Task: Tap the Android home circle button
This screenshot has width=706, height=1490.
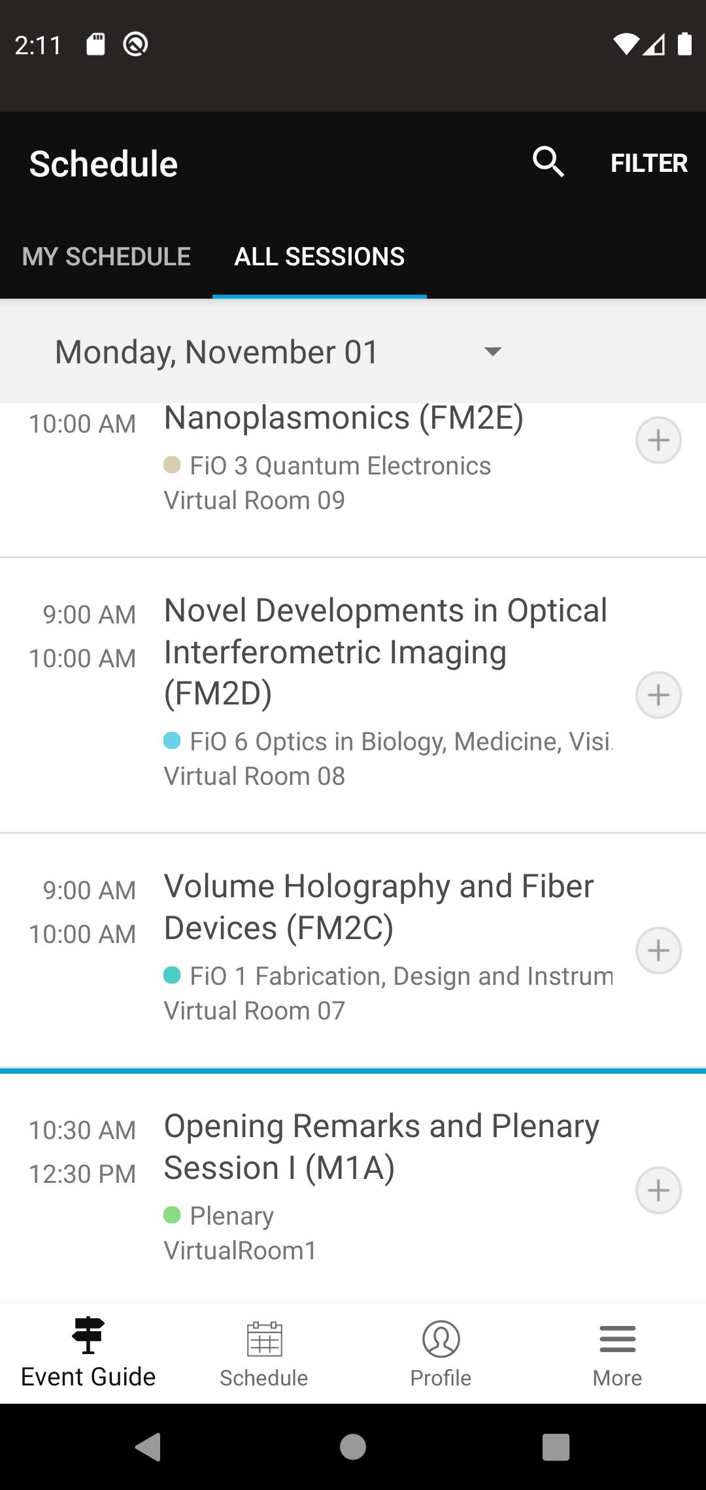Action: coord(353,1447)
